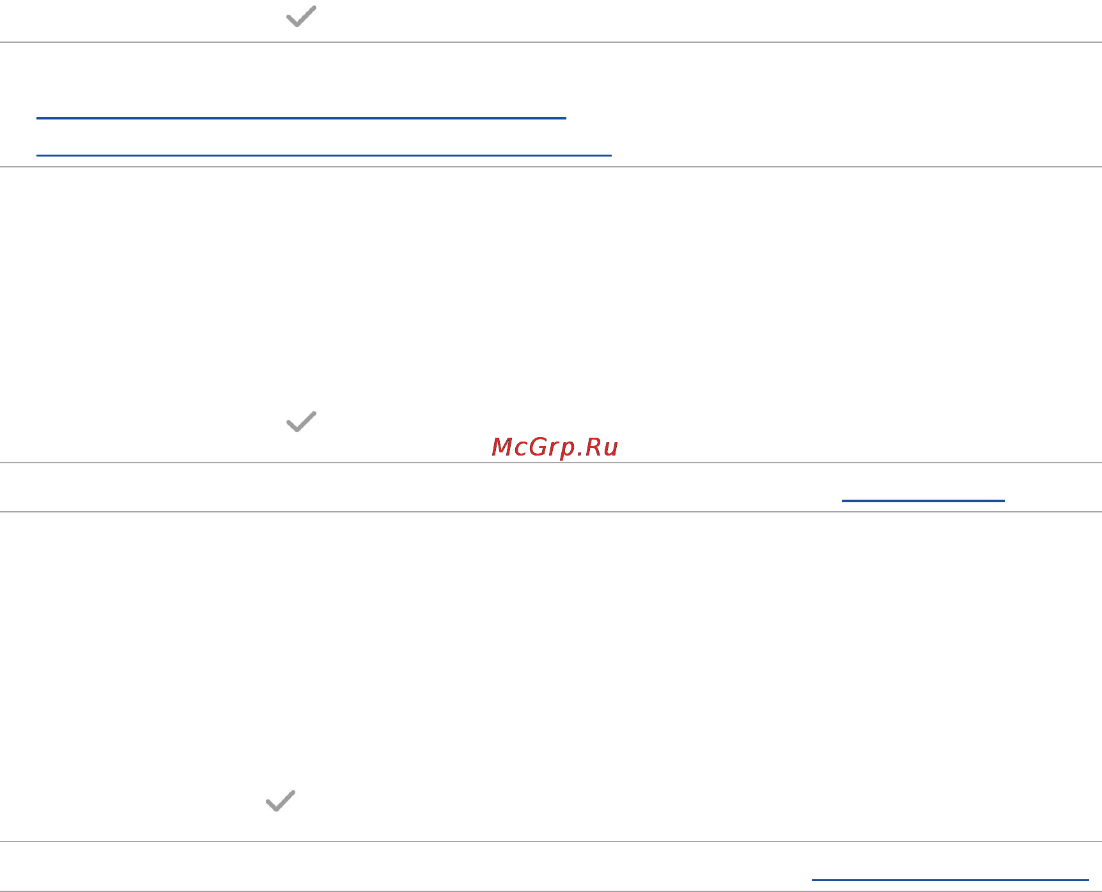The width and height of the screenshot is (1102, 892).
Task: Click right end of the longer stacked link
Action: click(608, 155)
